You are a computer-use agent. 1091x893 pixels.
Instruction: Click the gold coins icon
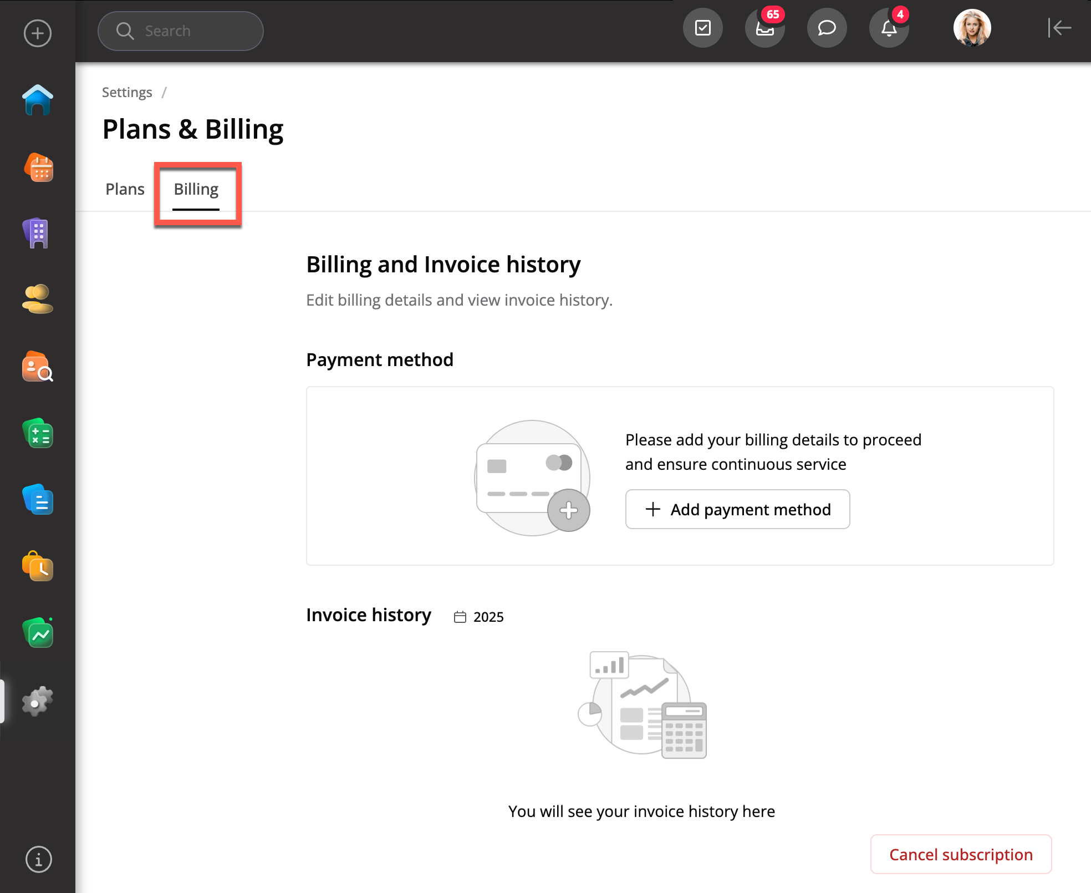(x=38, y=300)
